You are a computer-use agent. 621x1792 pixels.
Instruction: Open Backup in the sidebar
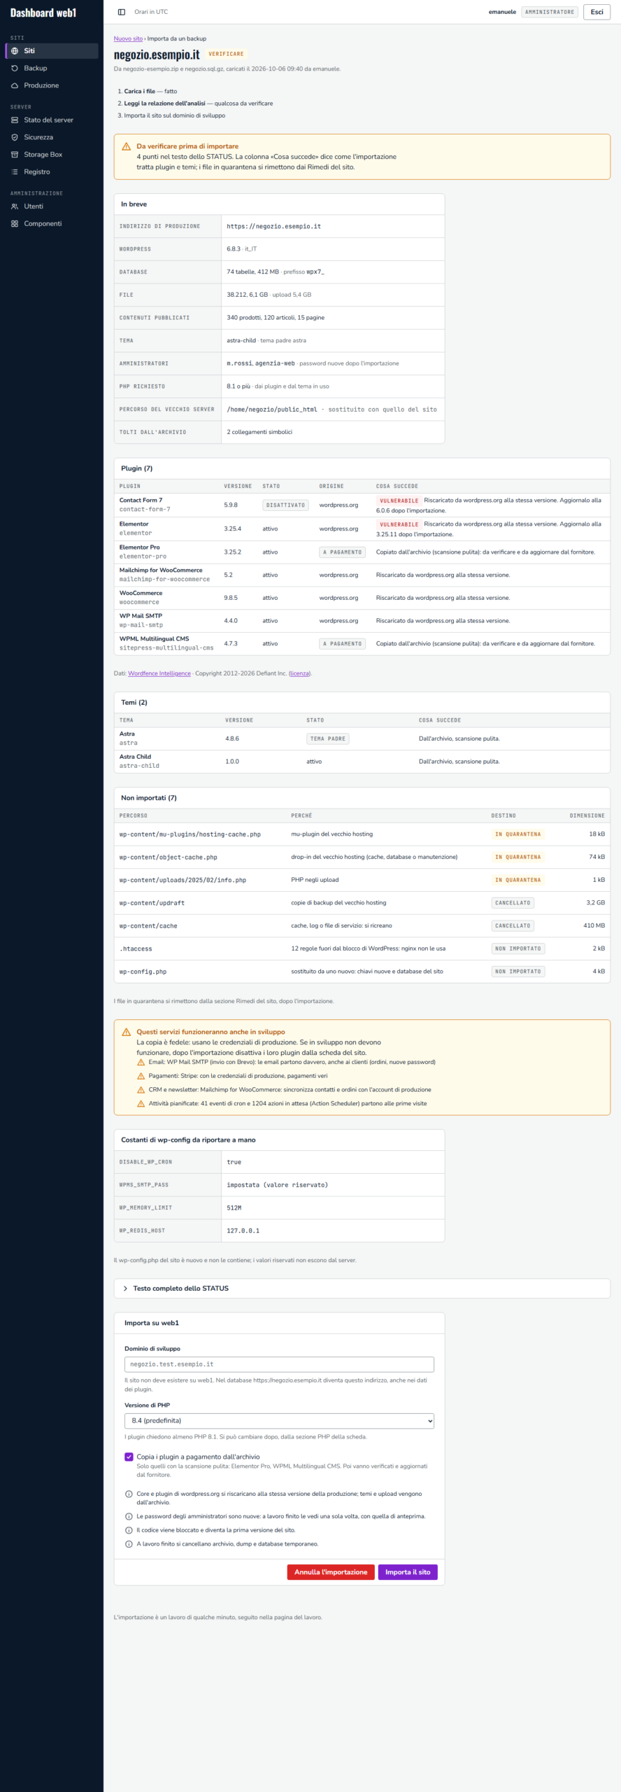pos(52,69)
